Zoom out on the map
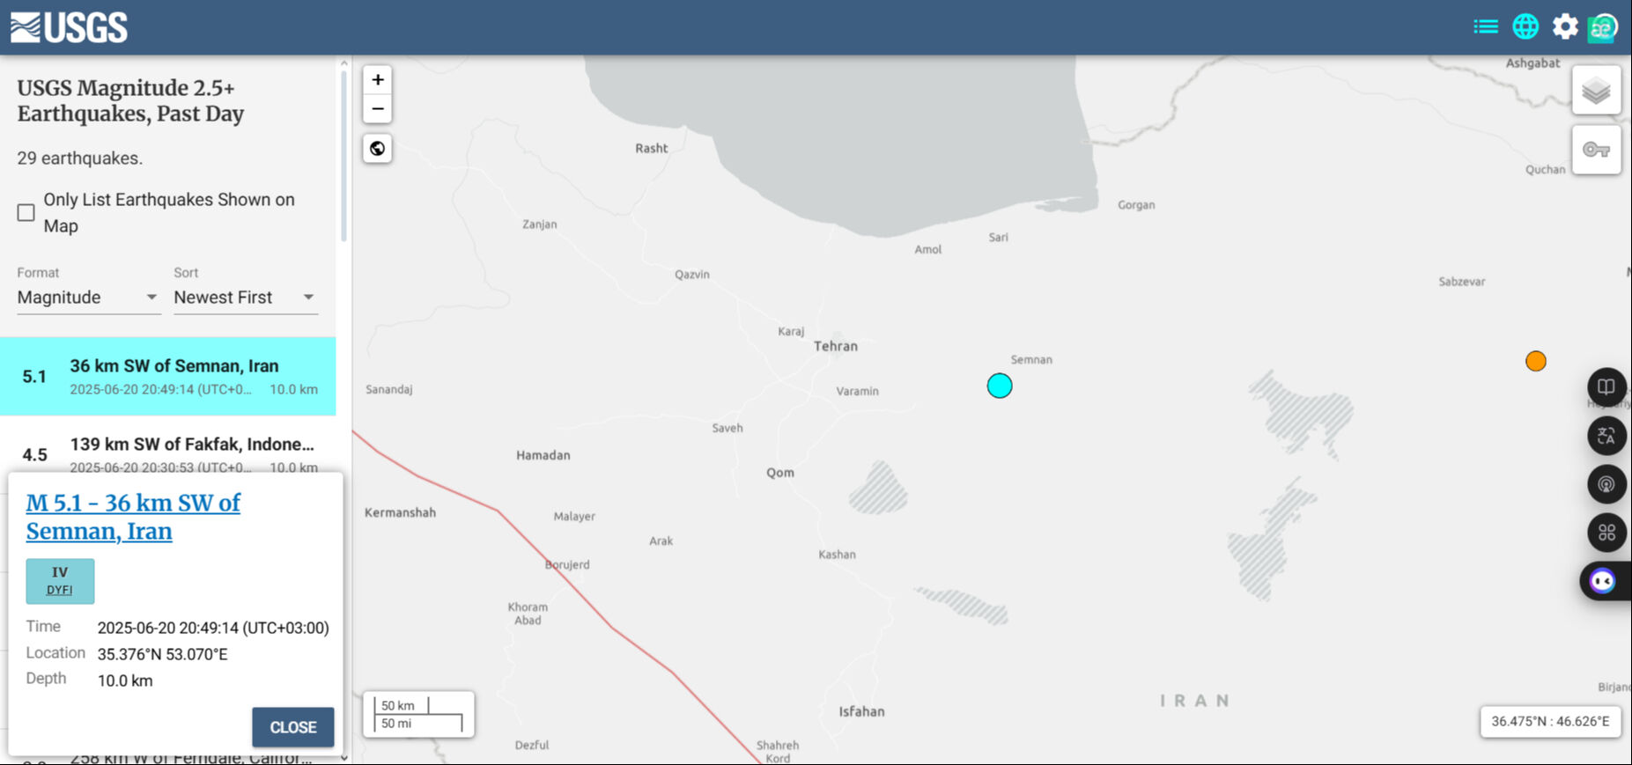Image resolution: width=1632 pixels, height=765 pixels. (378, 109)
